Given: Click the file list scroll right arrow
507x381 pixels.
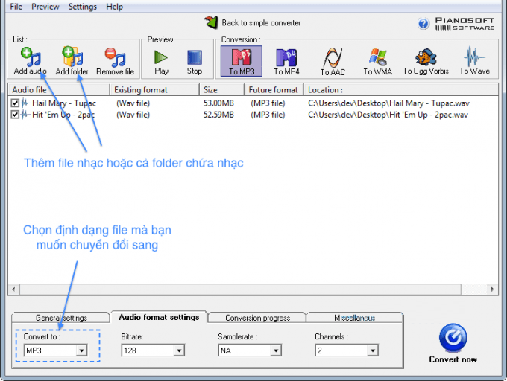Looking at the screenshot, I should tap(492, 289).
